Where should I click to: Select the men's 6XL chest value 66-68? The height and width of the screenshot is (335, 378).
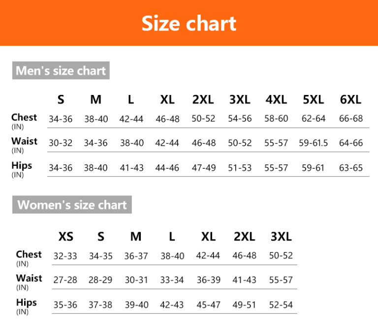click(x=350, y=119)
